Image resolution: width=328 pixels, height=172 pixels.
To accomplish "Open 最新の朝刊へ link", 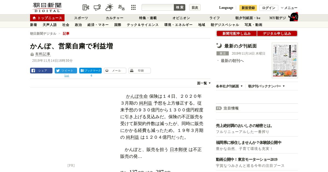I will [x=232, y=61].
